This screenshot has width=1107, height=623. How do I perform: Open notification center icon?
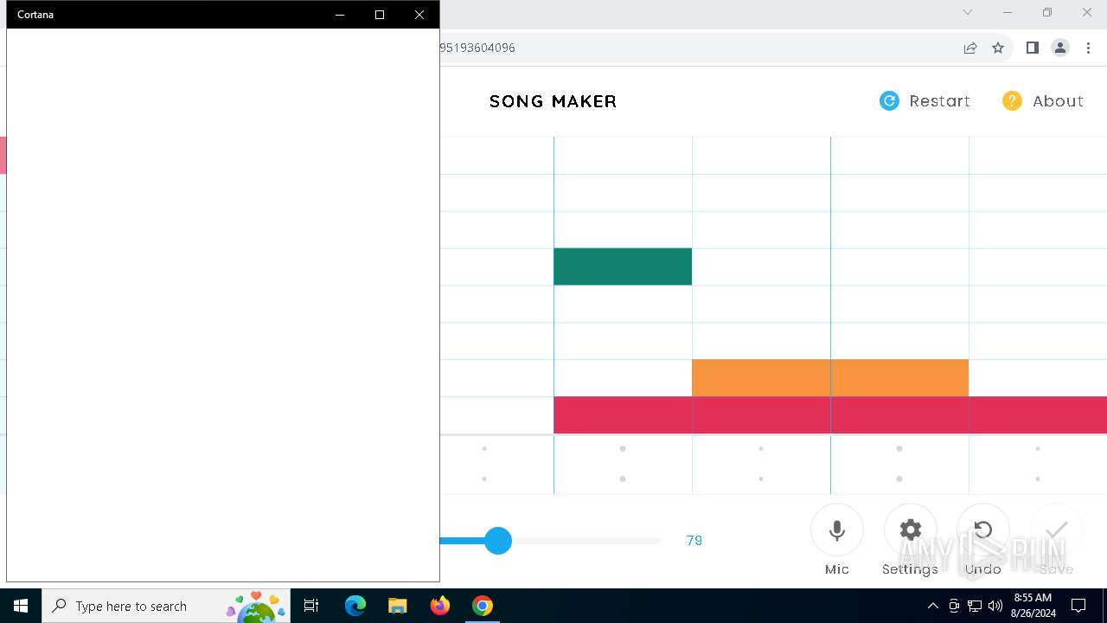click(1078, 606)
